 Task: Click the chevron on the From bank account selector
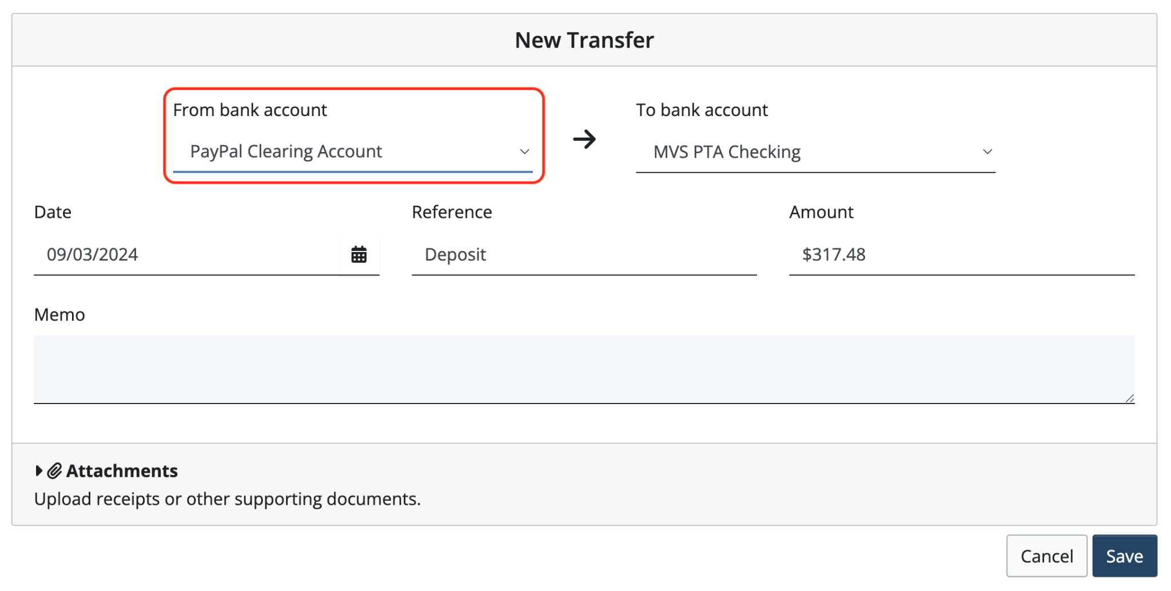(524, 152)
